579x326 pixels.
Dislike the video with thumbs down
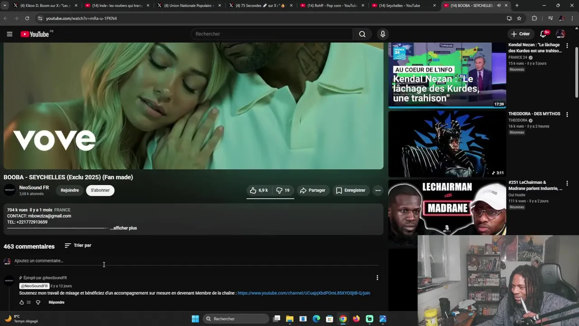pos(283,191)
